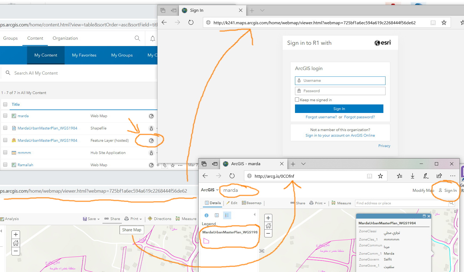Tick the checkbox for the mmmm row
464x272 pixels.
(5, 152)
